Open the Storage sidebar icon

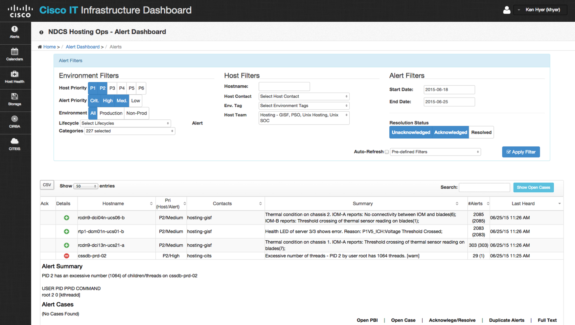tap(14, 99)
